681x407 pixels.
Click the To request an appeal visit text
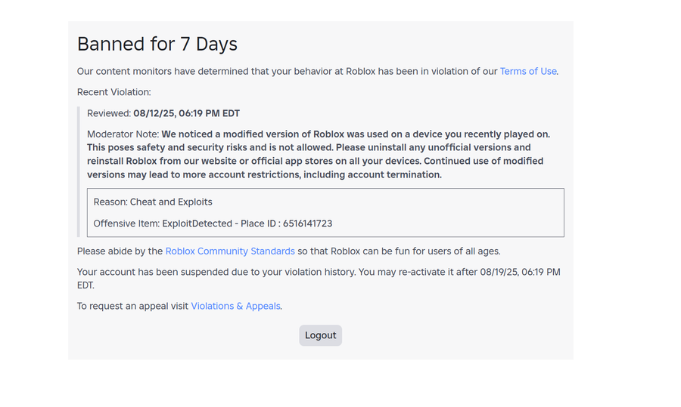coord(132,306)
